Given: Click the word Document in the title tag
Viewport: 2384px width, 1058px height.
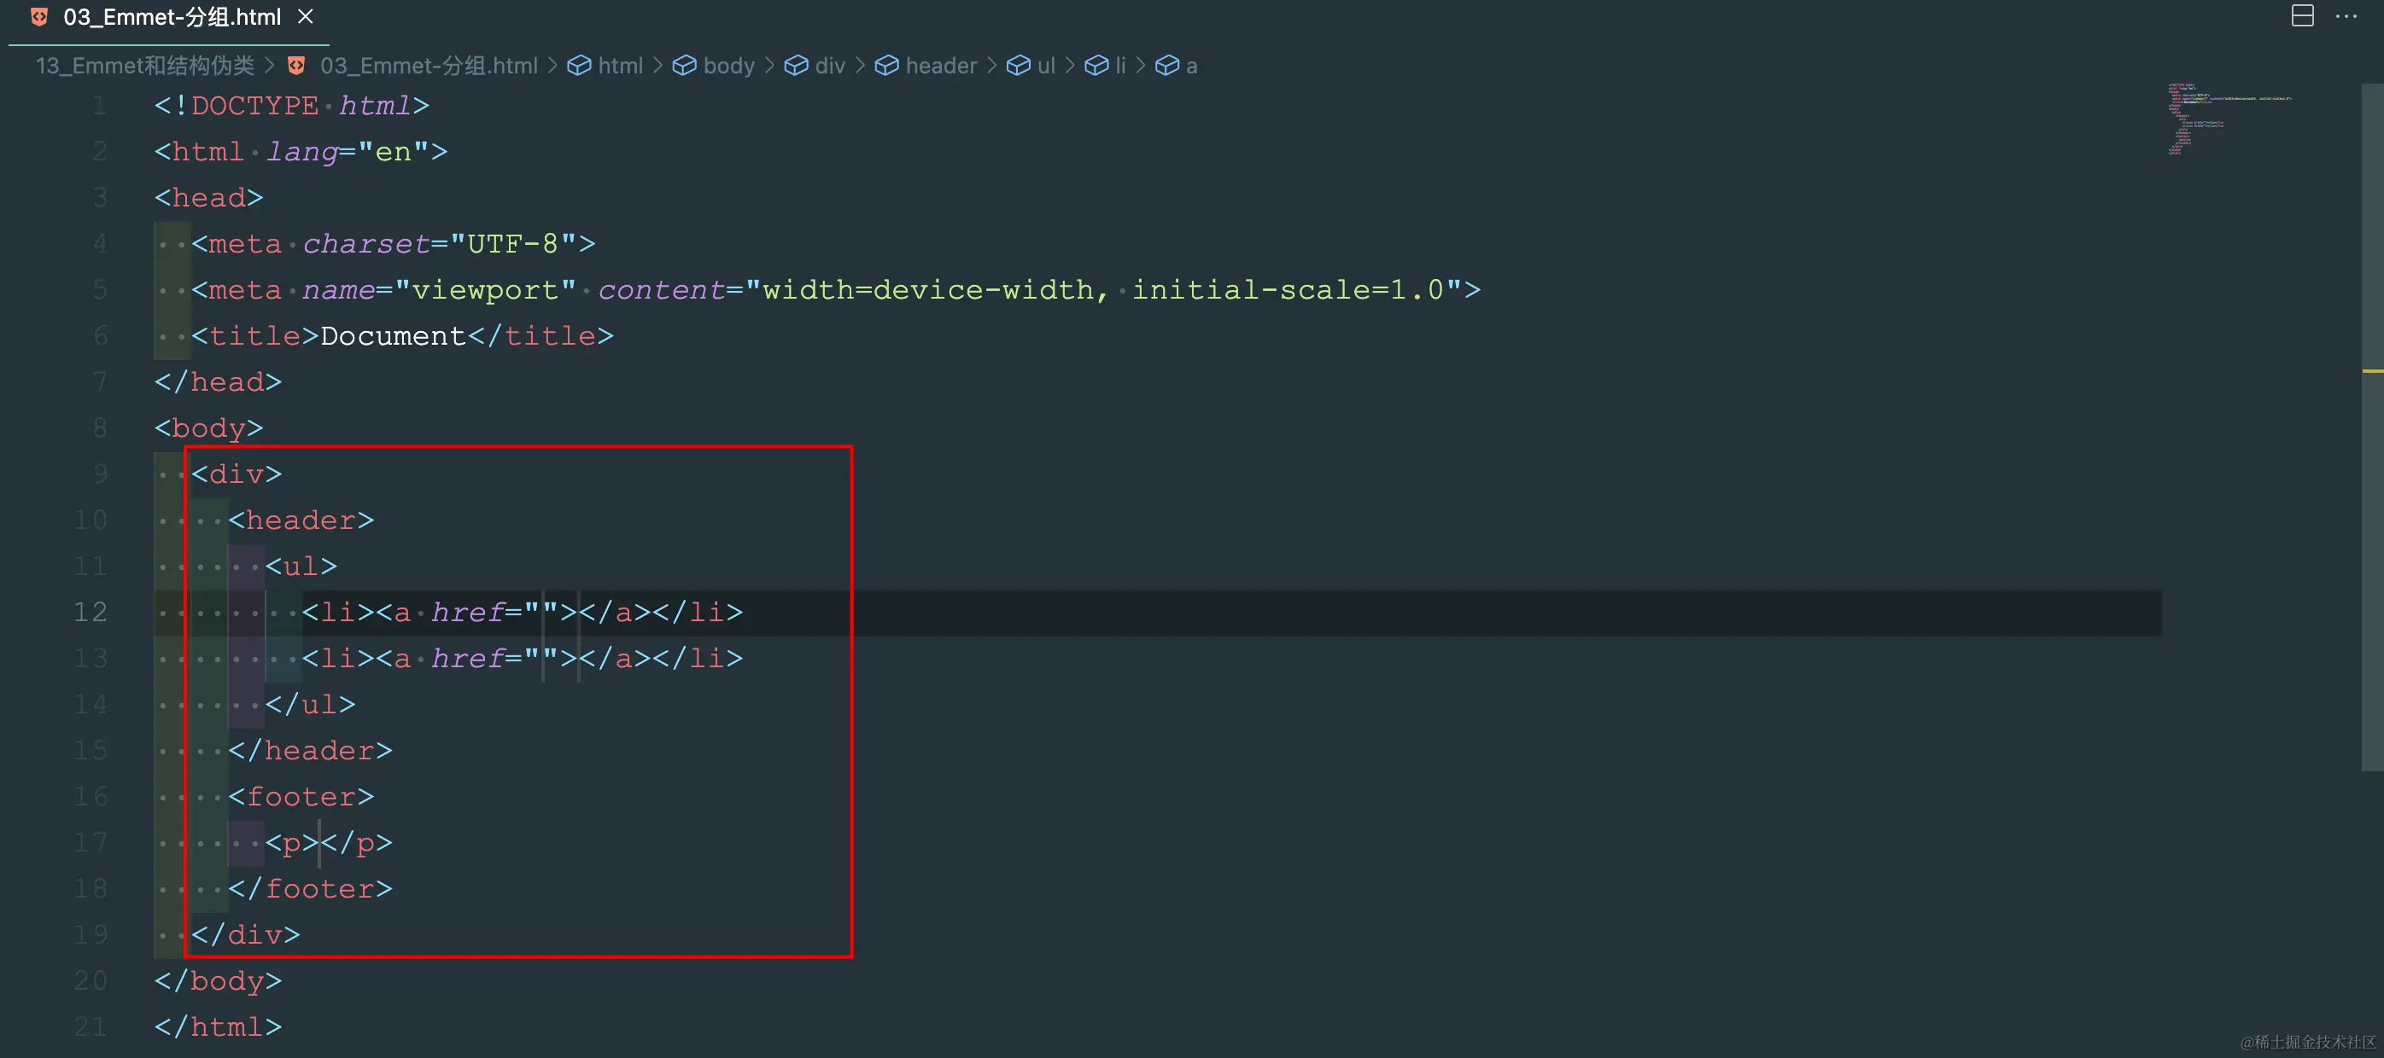Looking at the screenshot, I should 393,335.
